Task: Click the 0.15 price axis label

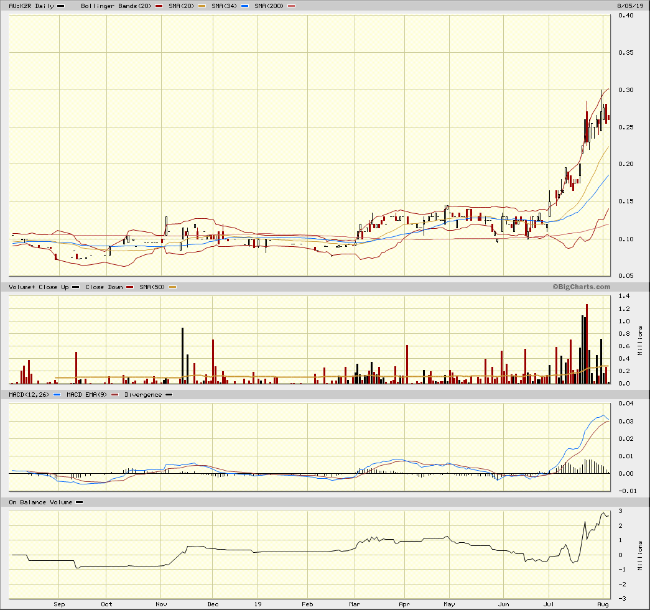Action: pos(626,201)
